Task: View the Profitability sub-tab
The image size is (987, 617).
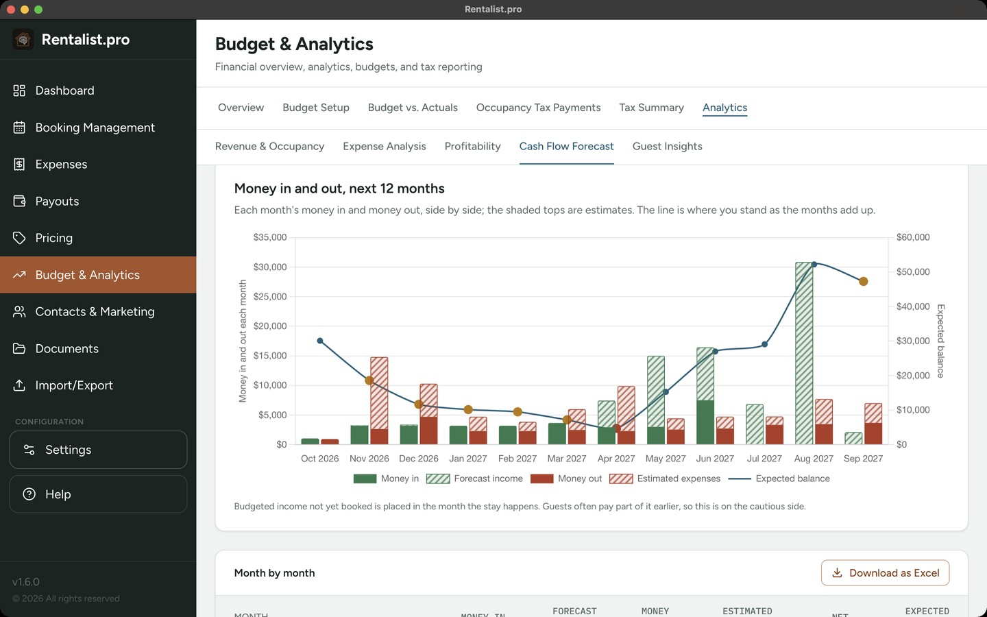Action: [x=472, y=147]
